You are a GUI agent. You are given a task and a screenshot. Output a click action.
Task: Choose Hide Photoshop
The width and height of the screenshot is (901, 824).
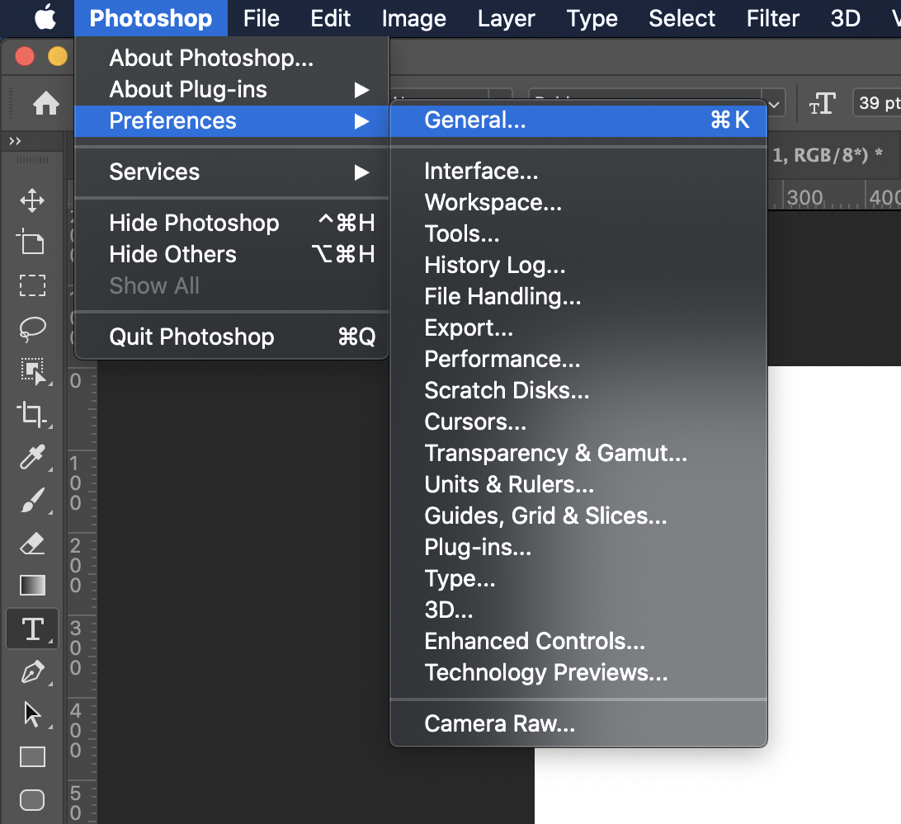232,223
